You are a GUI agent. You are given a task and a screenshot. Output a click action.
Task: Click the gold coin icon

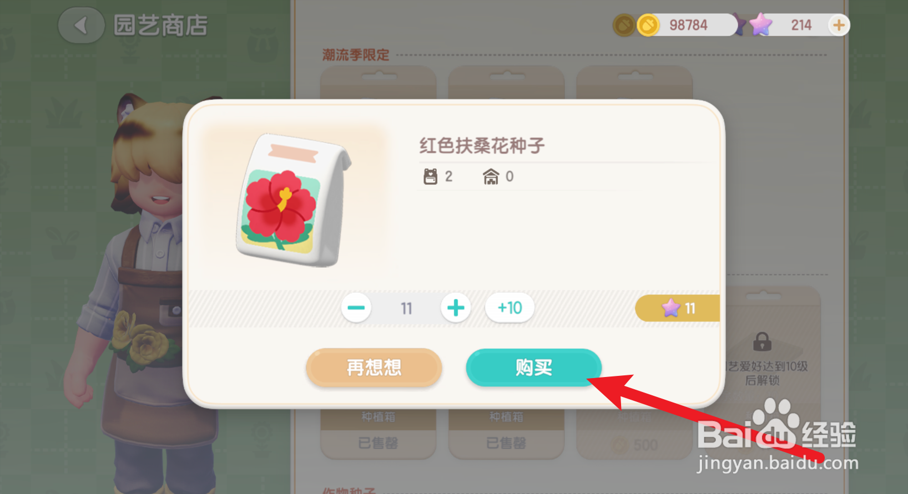648,25
